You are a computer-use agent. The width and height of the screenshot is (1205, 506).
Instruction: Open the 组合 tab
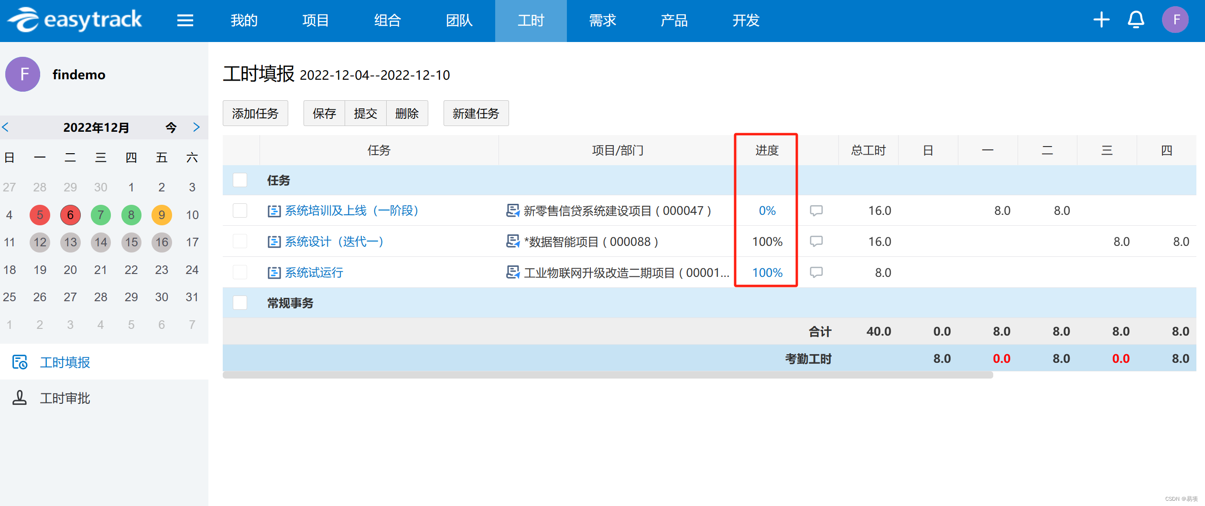tap(387, 21)
